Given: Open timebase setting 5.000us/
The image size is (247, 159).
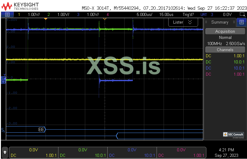Looking at the screenshot, I should point(145,15).
